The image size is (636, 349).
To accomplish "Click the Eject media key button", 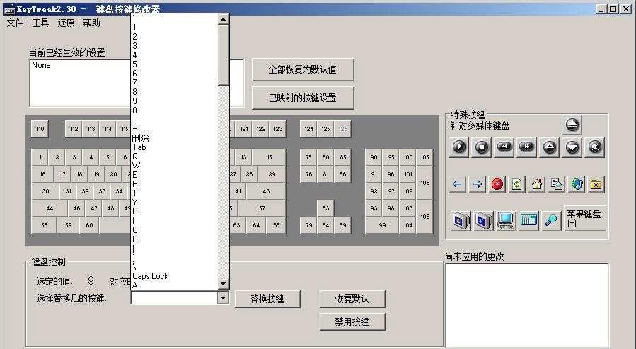I will point(572,125).
